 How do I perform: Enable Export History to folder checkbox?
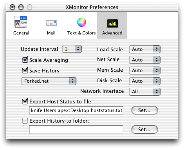click(x=25, y=121)
